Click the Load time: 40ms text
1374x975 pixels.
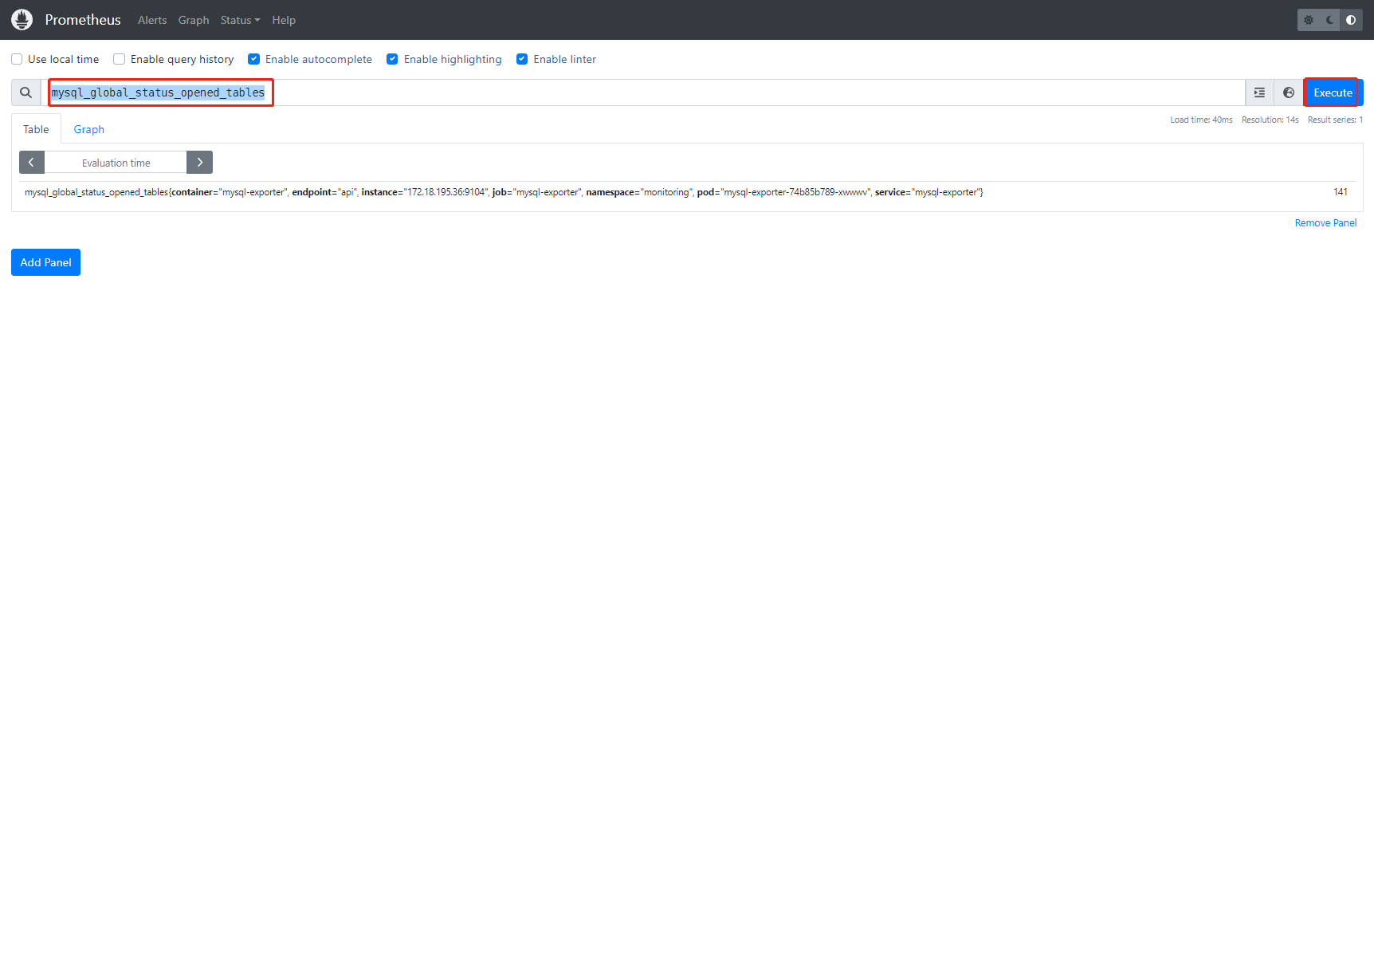[1201, 120]
